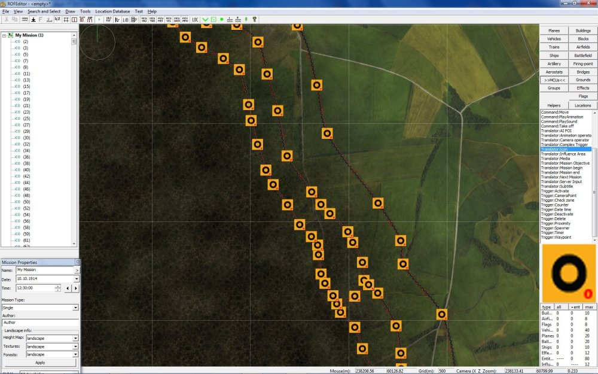Open the Location Database menu
The width and height of the screenshot is (598, 374).
[112, 11]
